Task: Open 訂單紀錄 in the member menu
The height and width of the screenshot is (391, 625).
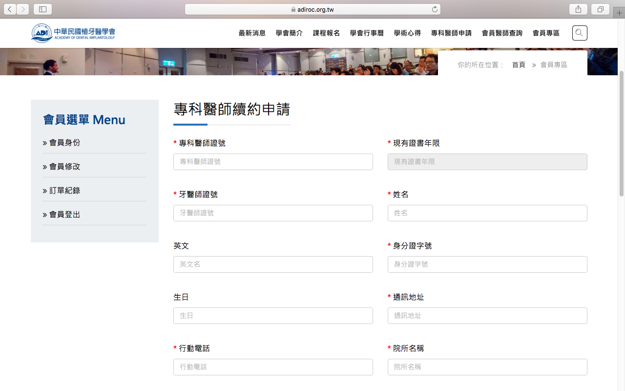Action: (64, 191)
